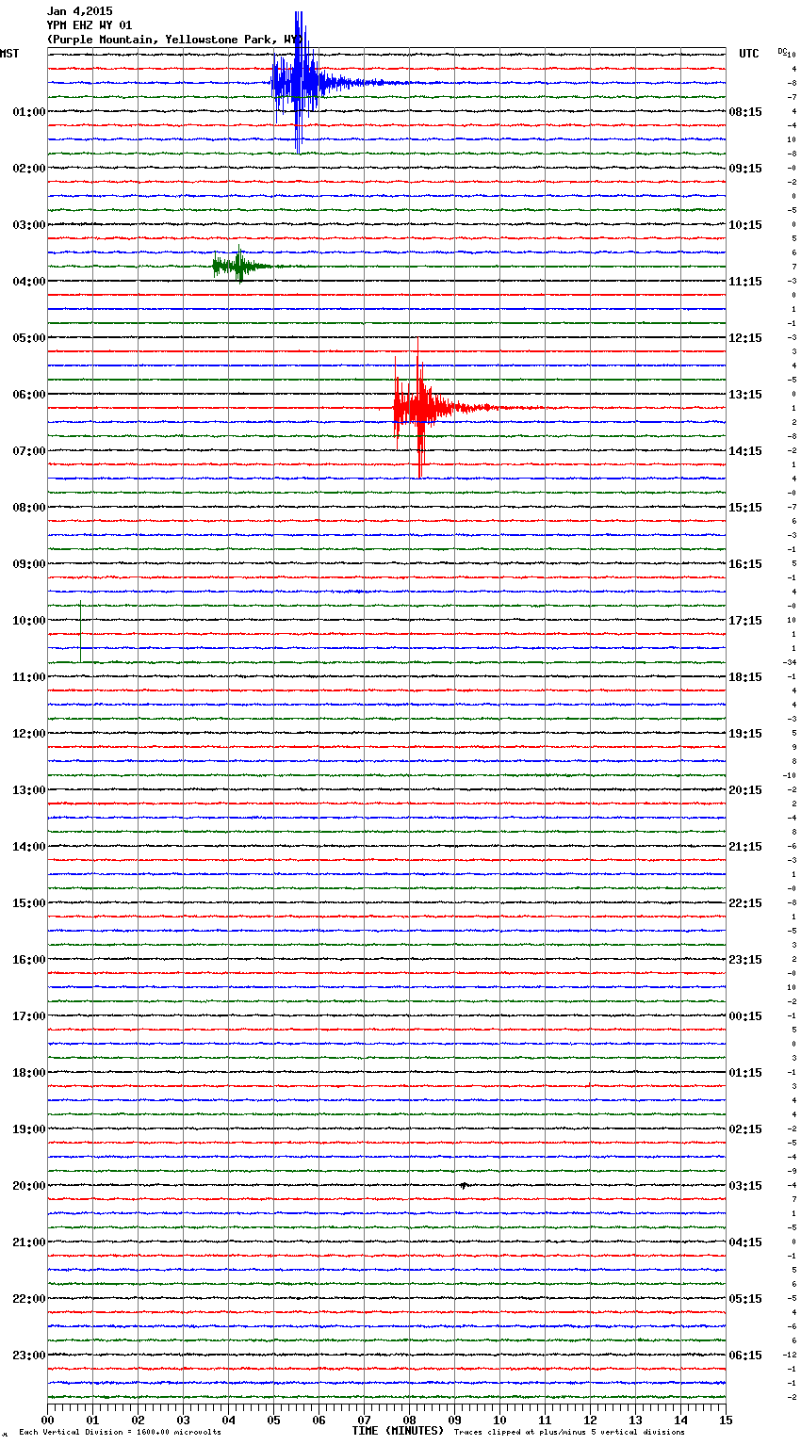Click the 09:15 UTC row label
This screenshot has width=801, height=1445.
tap(745, 168)
